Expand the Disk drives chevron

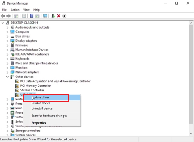click(x=8, y=36)
